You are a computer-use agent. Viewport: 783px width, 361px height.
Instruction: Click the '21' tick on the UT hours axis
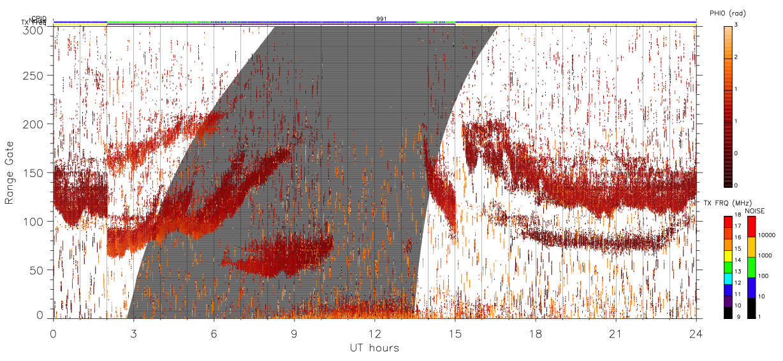[x=615, y=333]
